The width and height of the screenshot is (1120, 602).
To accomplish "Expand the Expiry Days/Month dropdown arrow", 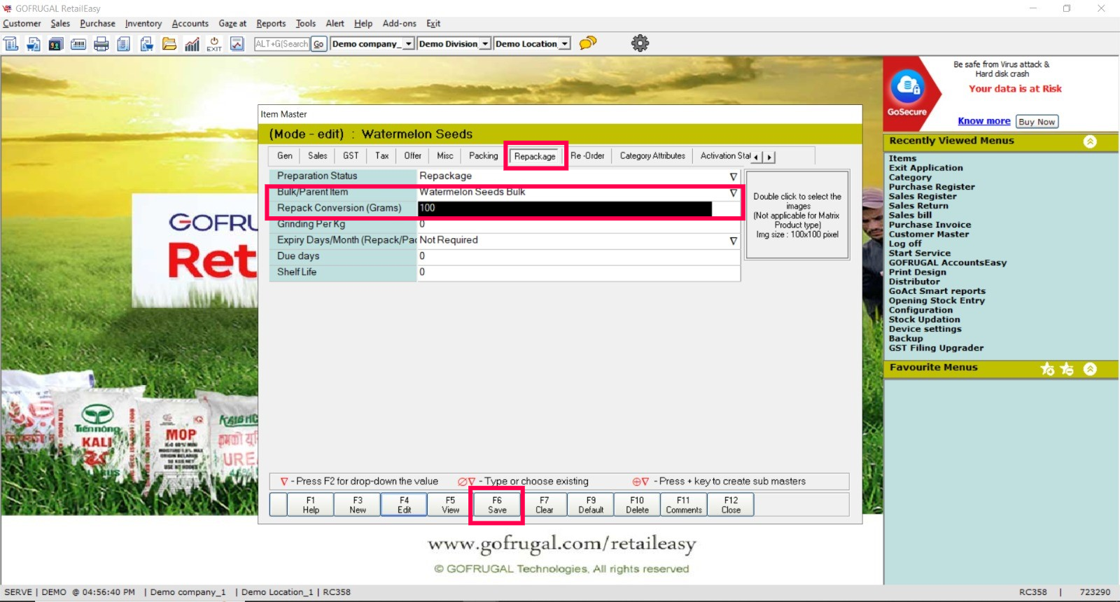I will [x=733, y=241].
